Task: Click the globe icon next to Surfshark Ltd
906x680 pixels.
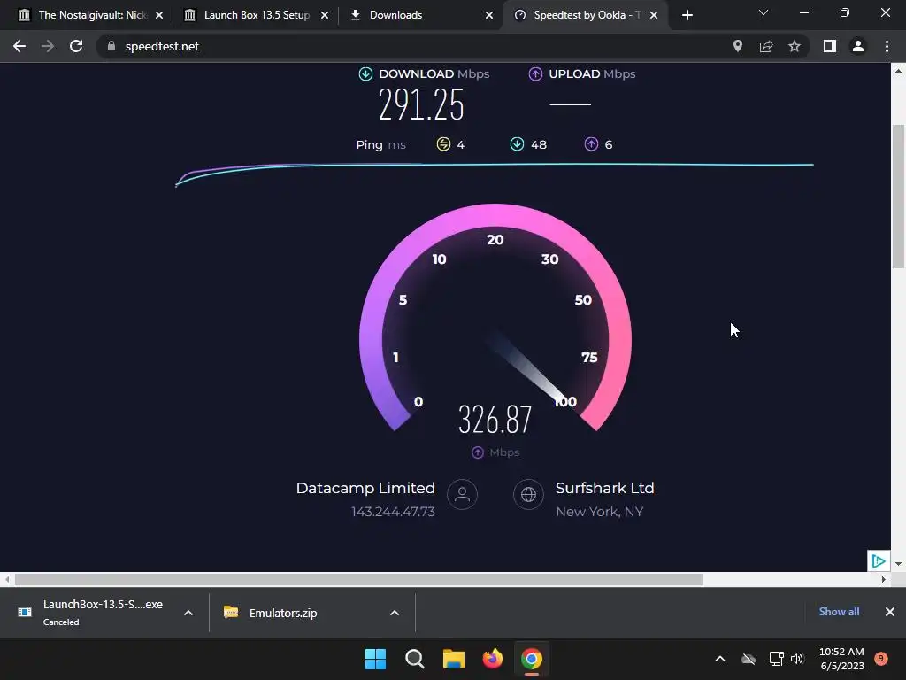Action: [x=528, y=494]
